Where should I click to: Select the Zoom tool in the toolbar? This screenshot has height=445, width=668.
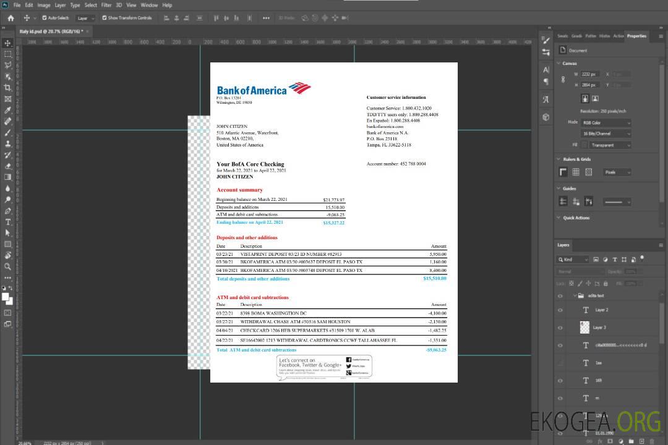point(7,266)
